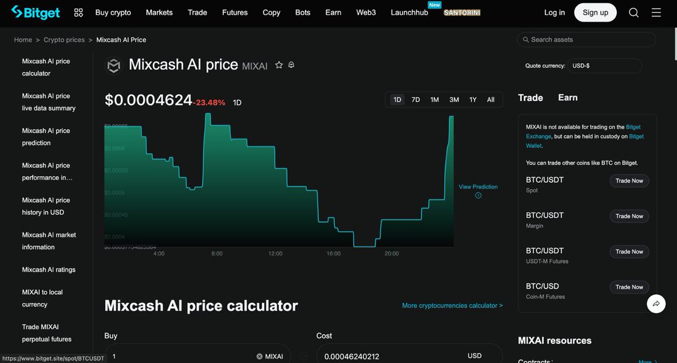677x363 pixels.
Task: Focus the Search assets field
Action: click(x=587, y=39)
